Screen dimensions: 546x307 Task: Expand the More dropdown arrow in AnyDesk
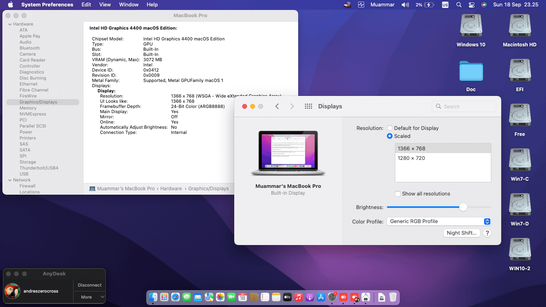point(102,297)
